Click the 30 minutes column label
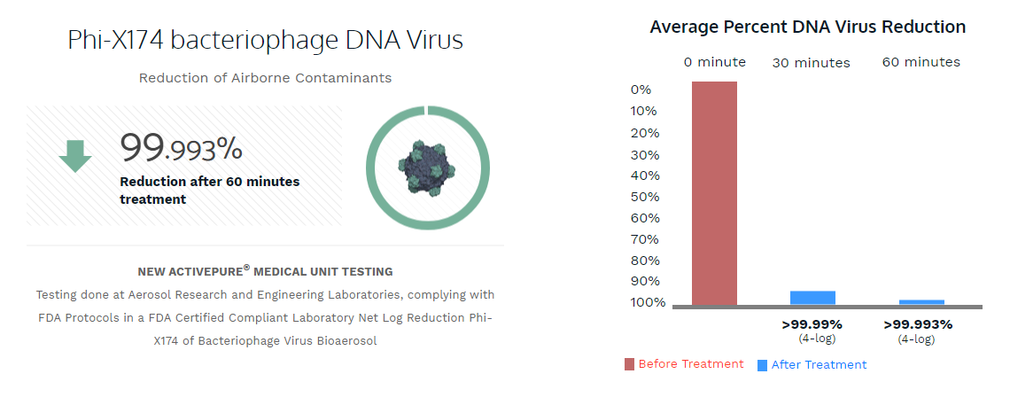The height and width of the screenshot is (405, 1010). 812,62
